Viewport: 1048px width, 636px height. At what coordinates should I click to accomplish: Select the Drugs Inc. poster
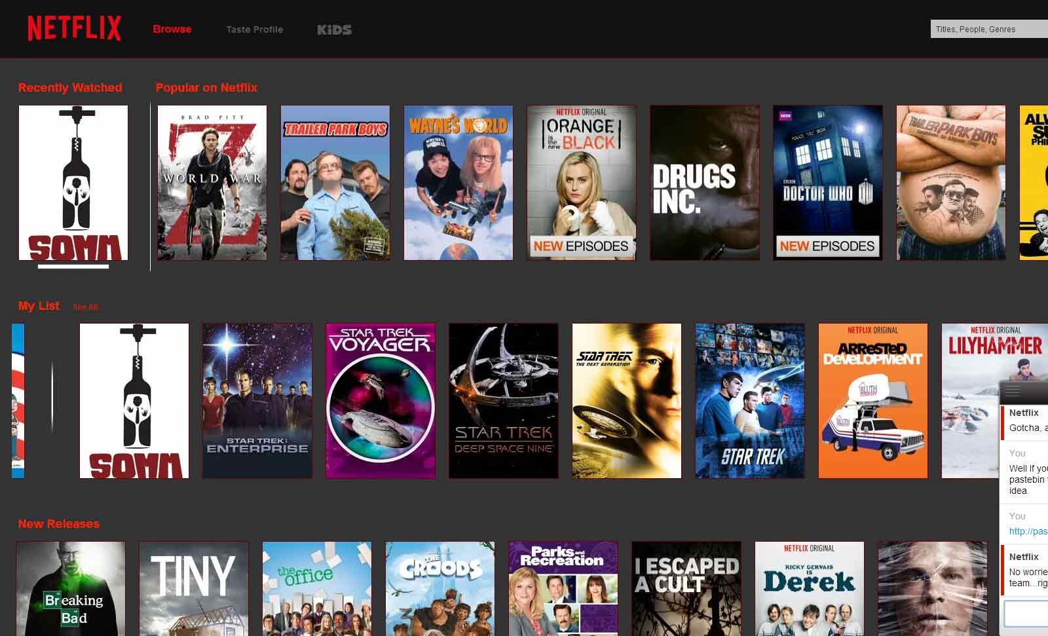705,183
